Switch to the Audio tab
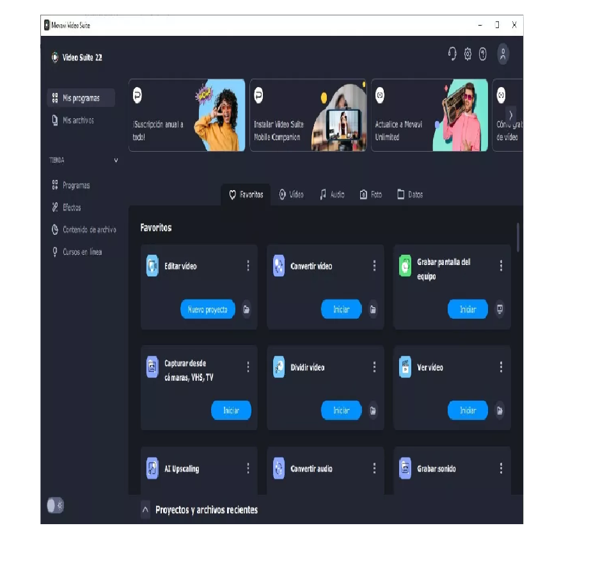The image size is (614, 576). pos(333,195)
